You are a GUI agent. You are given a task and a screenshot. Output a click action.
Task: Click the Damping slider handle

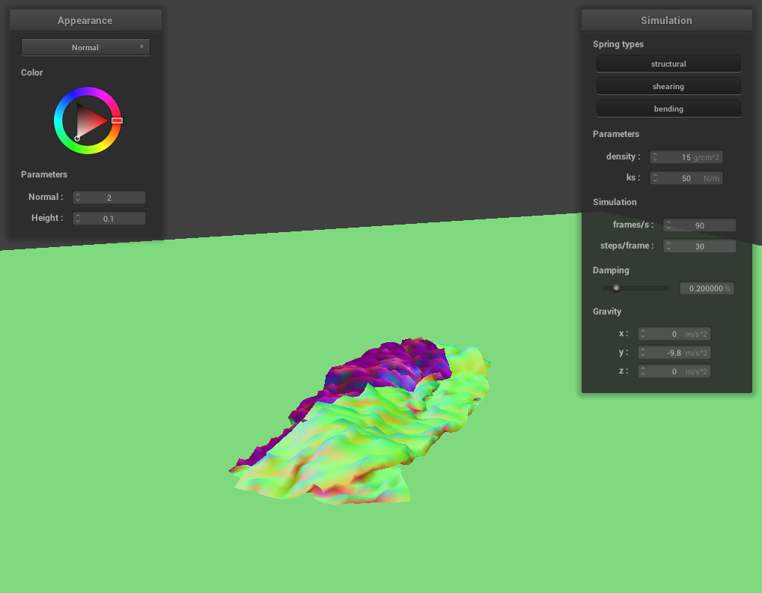[616, 288]
